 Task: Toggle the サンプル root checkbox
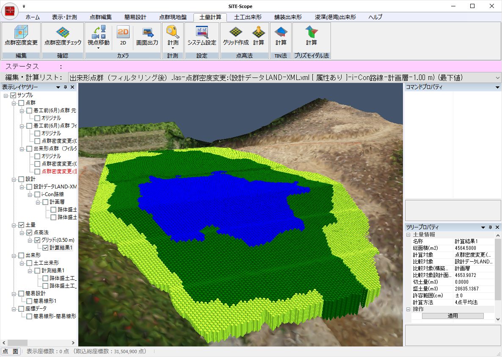coord(13,95)
